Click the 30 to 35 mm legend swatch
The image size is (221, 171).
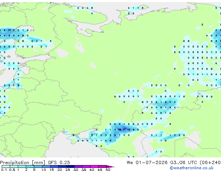pyautogui.click(x=78, y=166)
